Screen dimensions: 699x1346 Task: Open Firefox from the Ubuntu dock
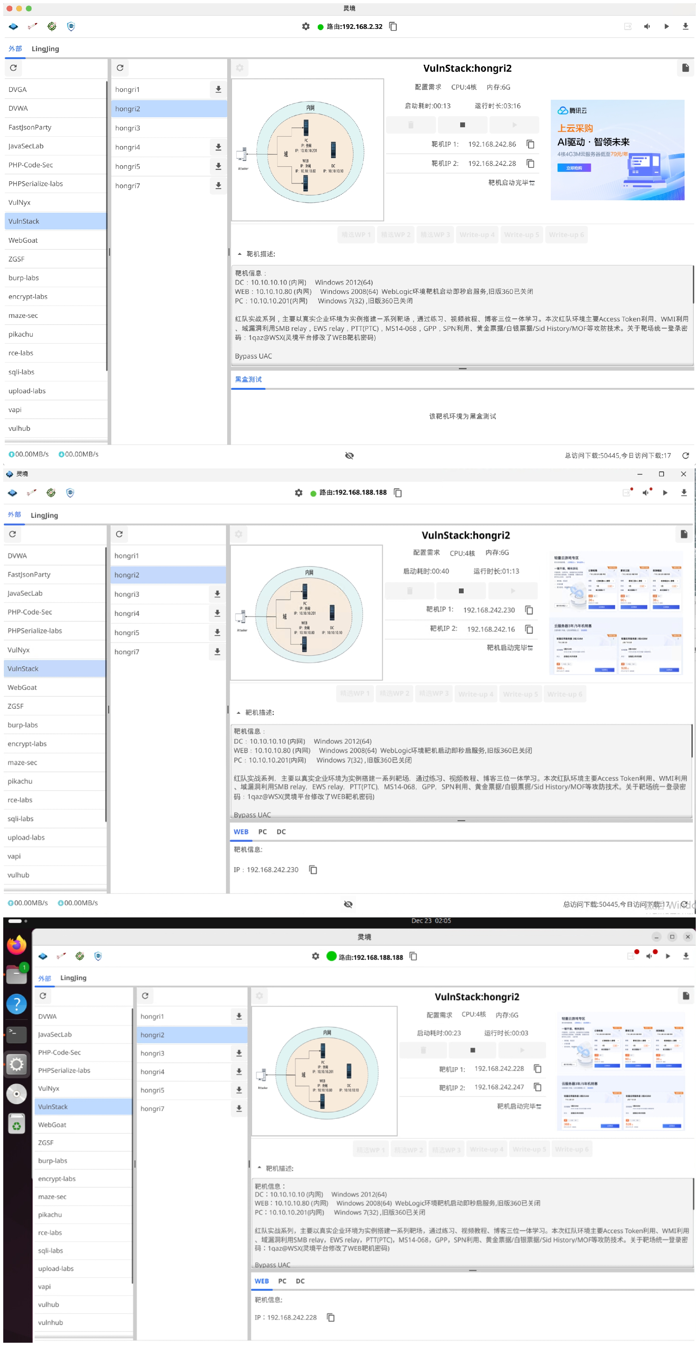[17, 945]
